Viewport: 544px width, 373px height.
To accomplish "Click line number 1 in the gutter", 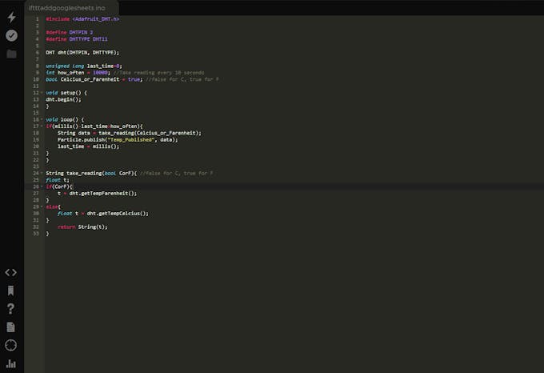I will (38, 19).
